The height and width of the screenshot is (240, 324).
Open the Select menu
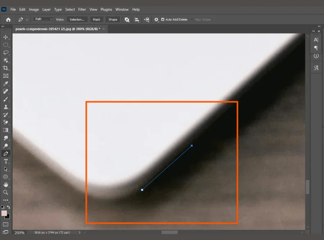[70, 10]
